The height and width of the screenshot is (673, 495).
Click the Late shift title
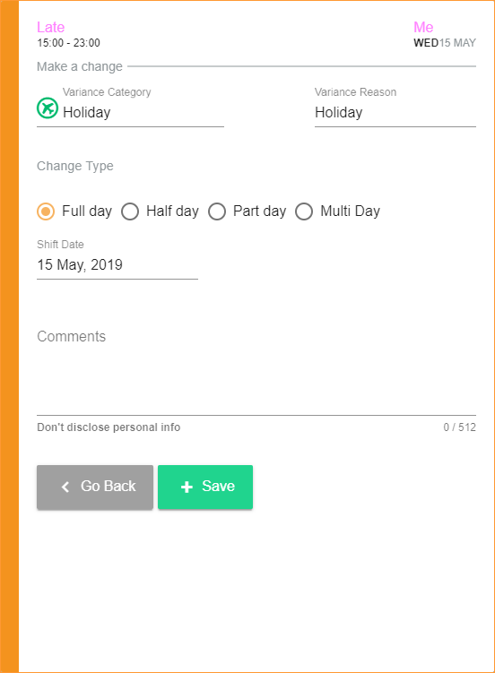click(x=50, y=27)
